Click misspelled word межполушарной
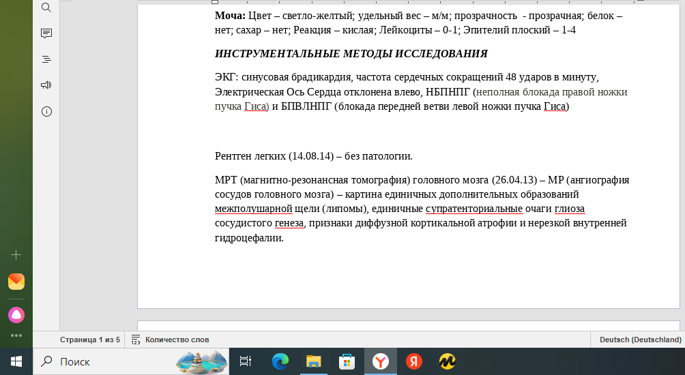685x375 pixels. [253, 209]
